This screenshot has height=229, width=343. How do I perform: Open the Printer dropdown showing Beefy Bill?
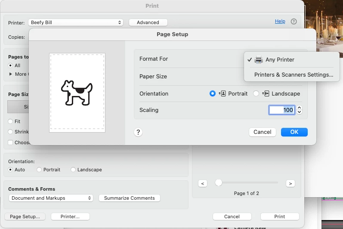click(76, 22)
